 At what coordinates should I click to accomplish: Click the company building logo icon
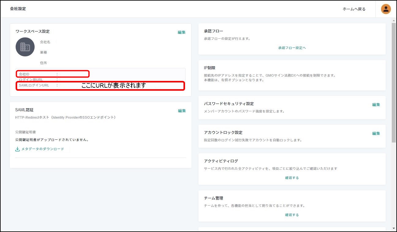coord(25,47)
